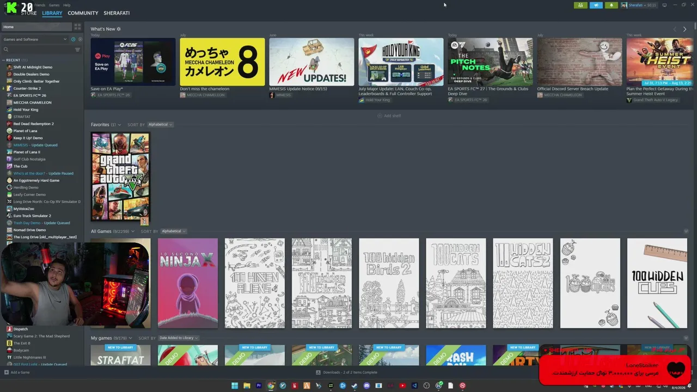The image size is (697, 392).
Task: Open the COMMUNITY tab
Action: pyautogui.click(x=83, y=13)
